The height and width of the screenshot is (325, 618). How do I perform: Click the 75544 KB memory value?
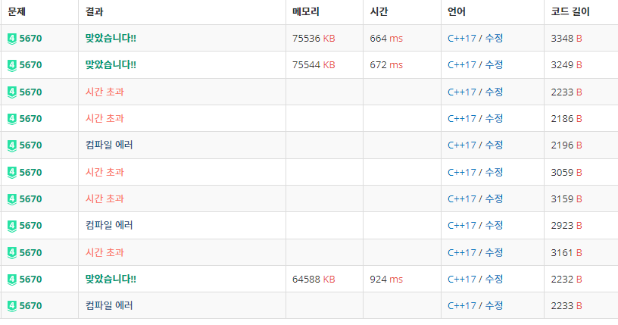click(314, 65)
